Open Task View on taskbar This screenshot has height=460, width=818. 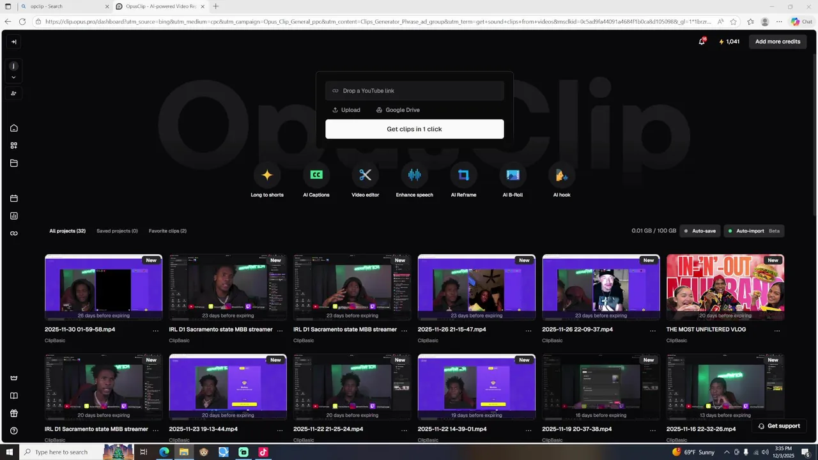click(x=144, y=452)
